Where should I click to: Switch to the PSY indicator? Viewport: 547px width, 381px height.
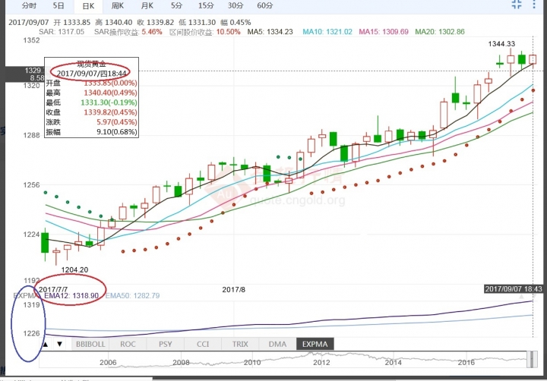click(x=164, y=345)
